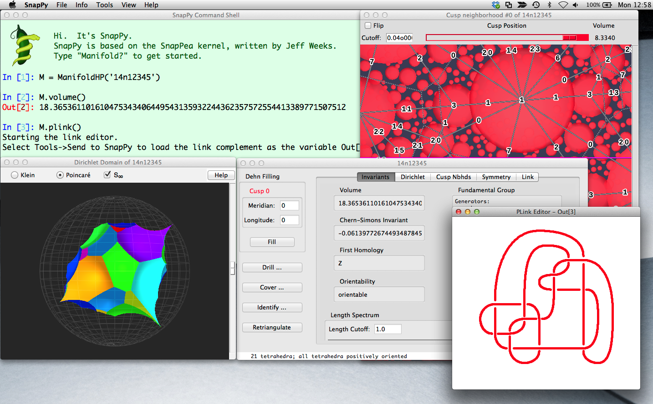653x404 pixels.
Task: Switch to the Cusp Nbhds tab
Action: (454, 177)
